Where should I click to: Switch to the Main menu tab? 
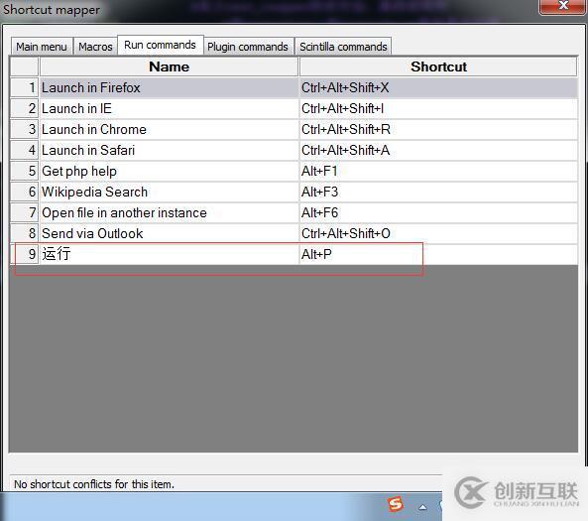(42, 47)
